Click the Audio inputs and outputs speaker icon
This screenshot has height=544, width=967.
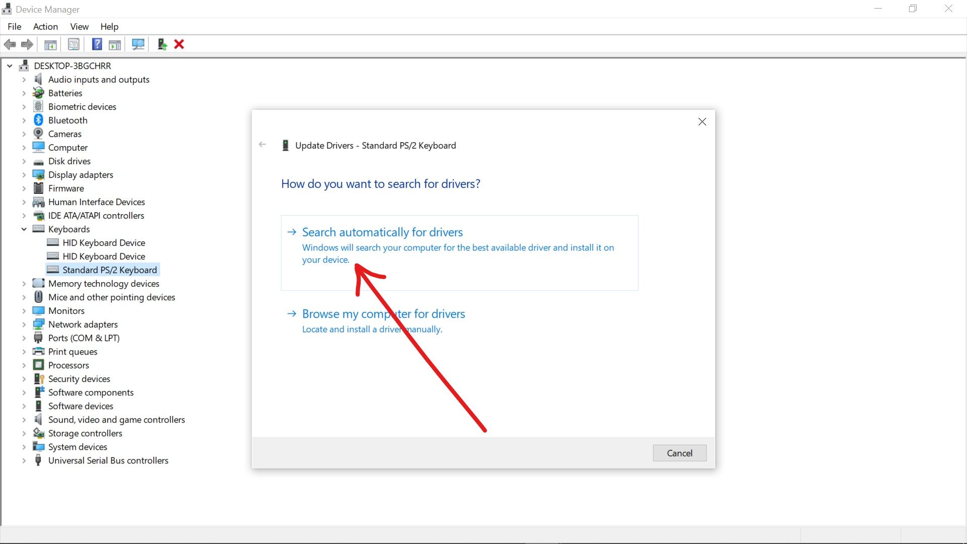pyautogui.click(x=38, y=79)
